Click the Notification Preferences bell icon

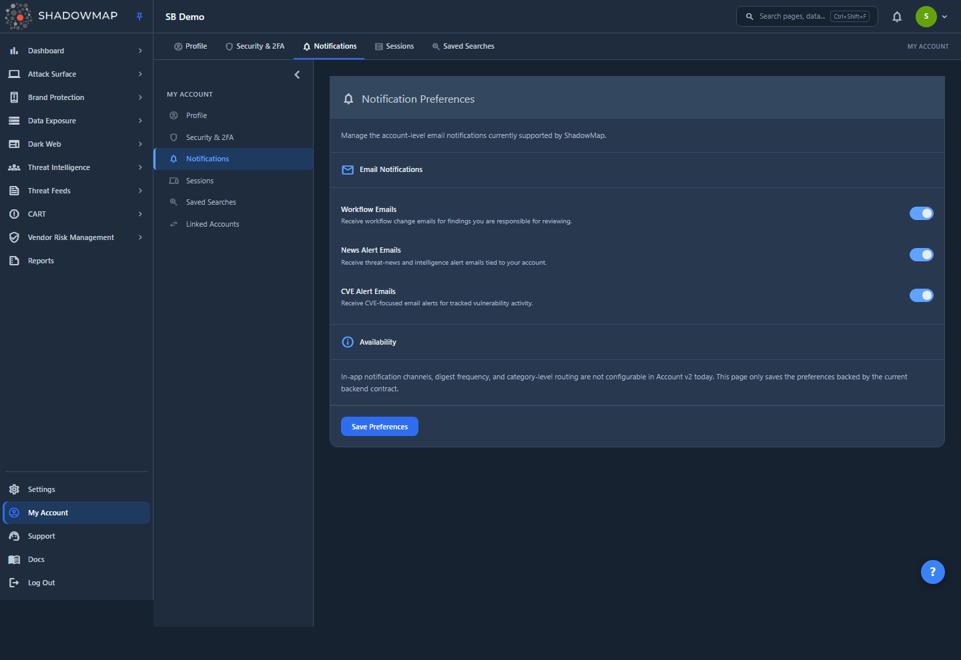click(348, 99)
